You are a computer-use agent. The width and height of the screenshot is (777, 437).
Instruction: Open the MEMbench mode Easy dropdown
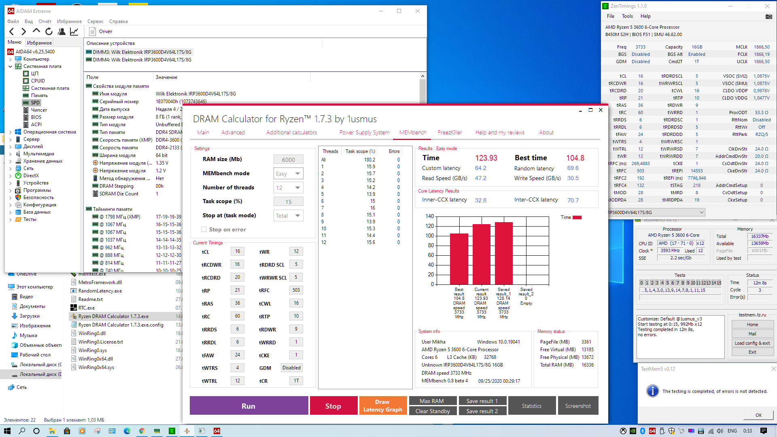tap(289, 174)
